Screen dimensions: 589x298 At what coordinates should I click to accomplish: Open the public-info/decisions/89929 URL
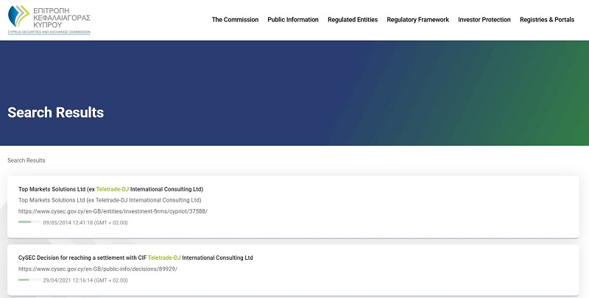(x=98, y=269)
